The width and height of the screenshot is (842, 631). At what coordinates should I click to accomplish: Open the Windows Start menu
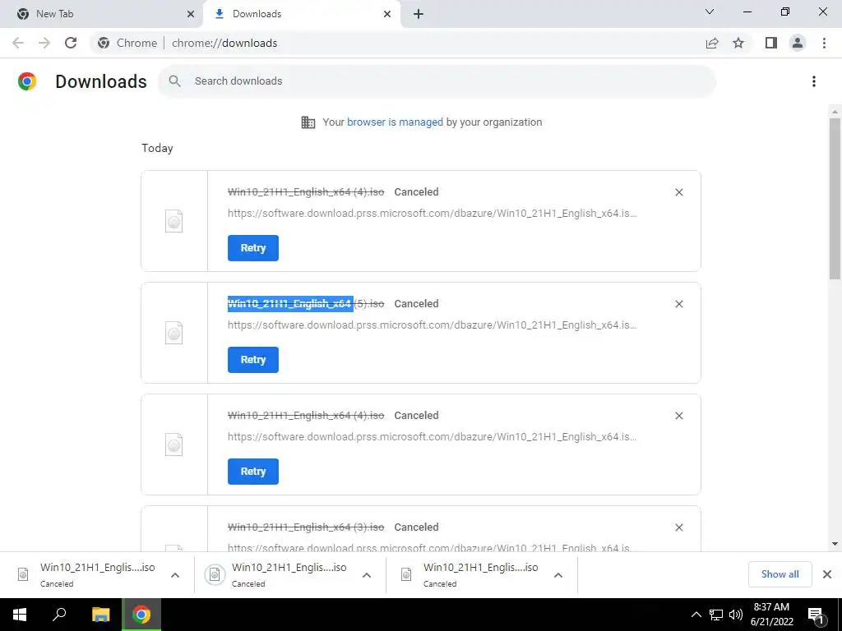click(x=20, y=615)
